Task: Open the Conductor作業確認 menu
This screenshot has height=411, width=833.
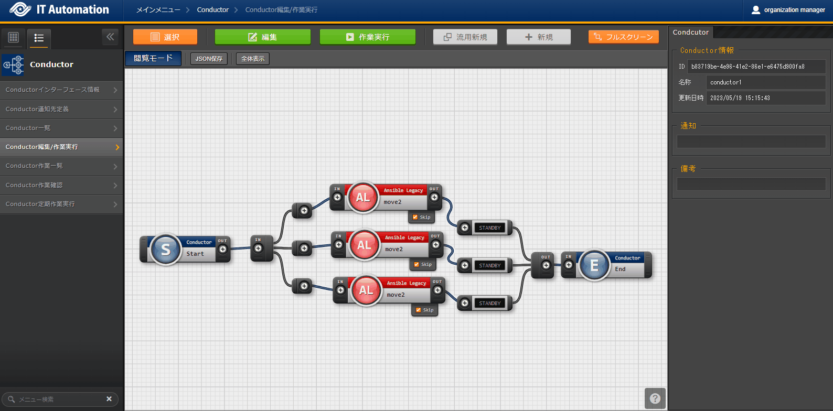Action: pos(61,185)
